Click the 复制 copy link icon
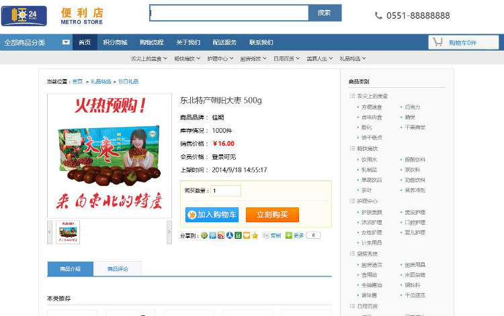 tap(265, 235)
